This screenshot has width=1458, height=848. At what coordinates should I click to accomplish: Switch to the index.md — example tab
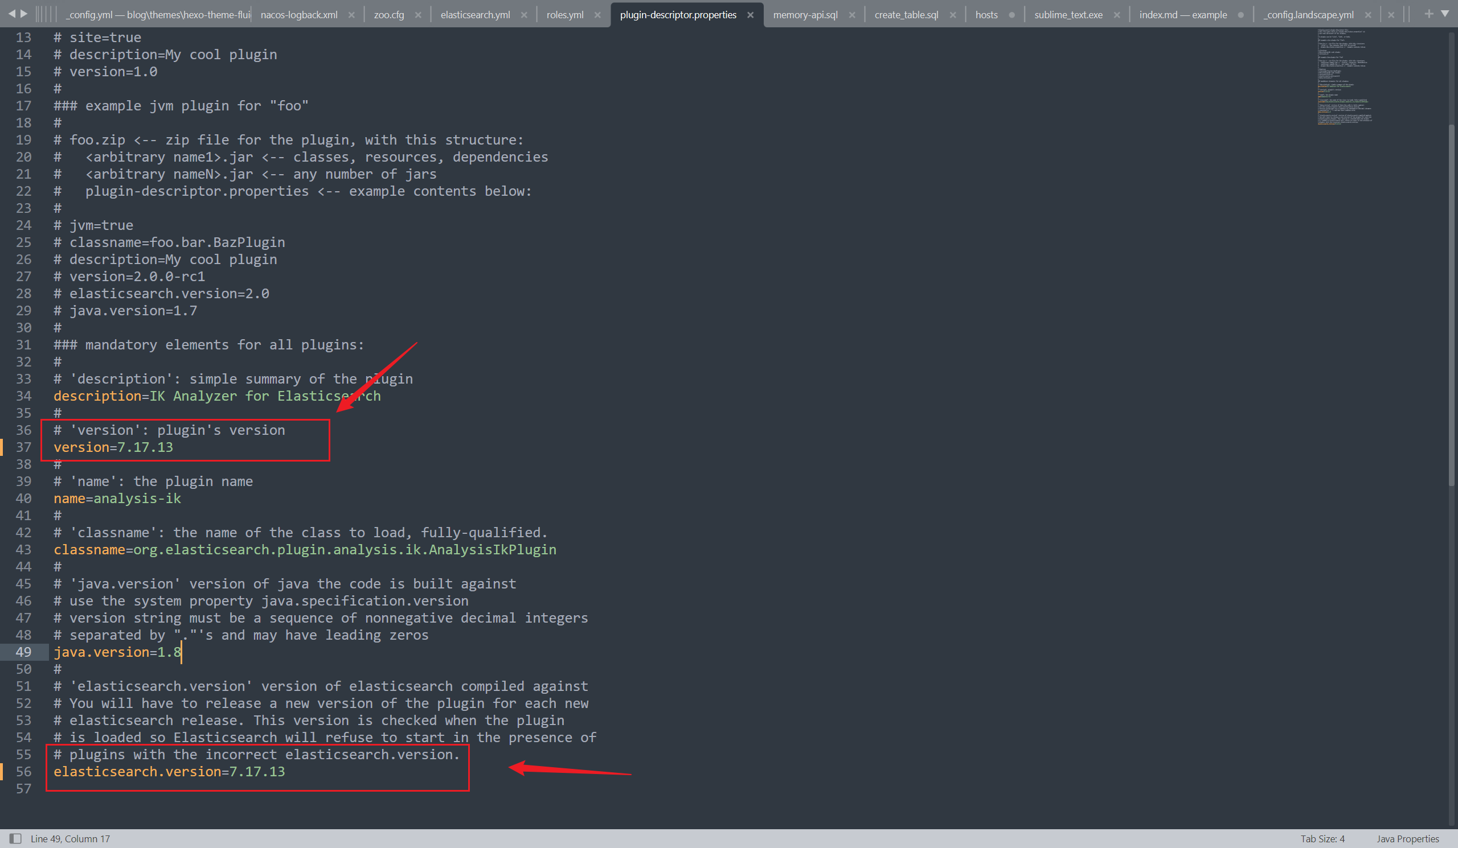tap(1182, 14)
